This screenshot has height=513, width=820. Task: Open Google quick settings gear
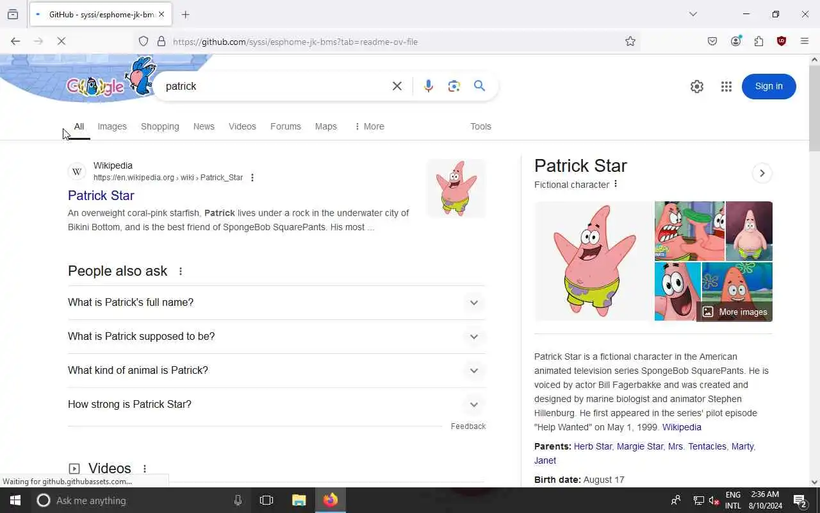(x=697, y=87)
